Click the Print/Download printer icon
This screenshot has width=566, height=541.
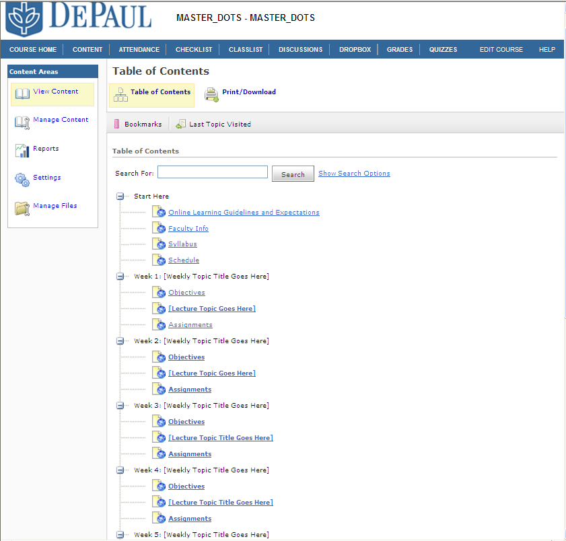point(211,94)
